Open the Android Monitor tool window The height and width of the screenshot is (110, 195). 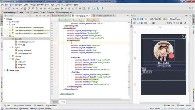(22, 105)
